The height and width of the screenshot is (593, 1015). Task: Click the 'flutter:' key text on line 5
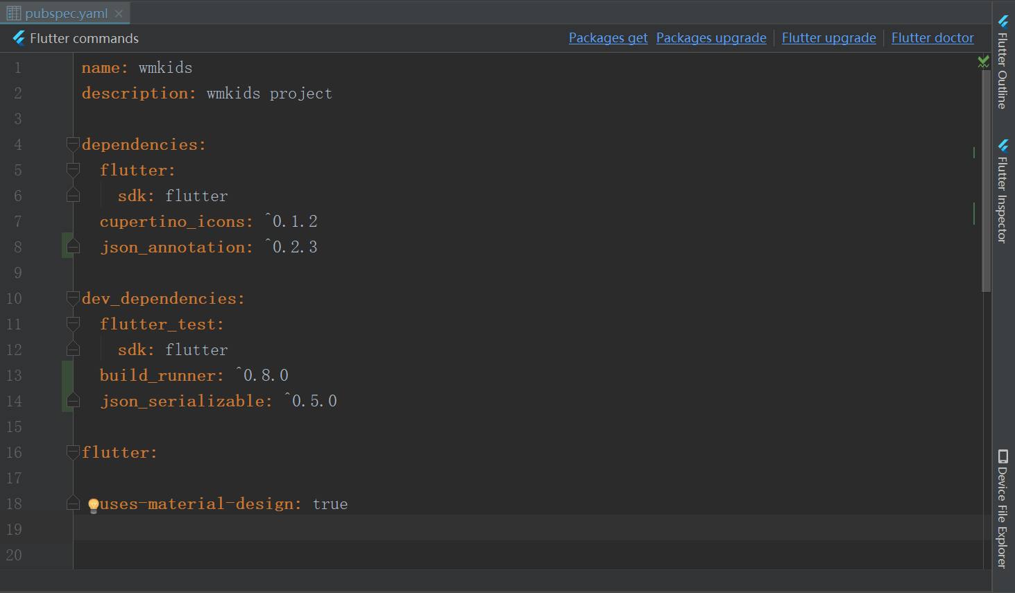(137, 170)
